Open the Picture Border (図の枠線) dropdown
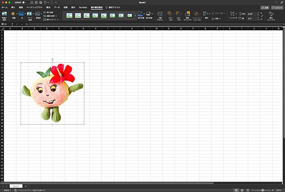Image resolution: width=285 pixels, height=192 pixels. [144, 15]
